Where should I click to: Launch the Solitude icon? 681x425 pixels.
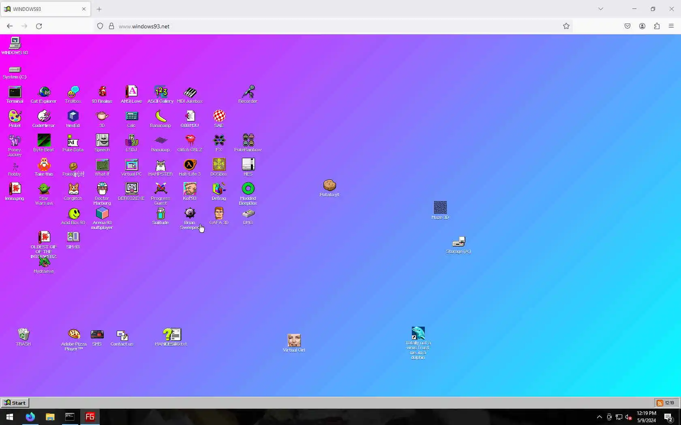pyautogui.click(x=161, y=216)
